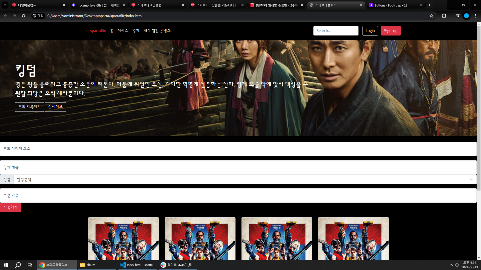This screenshot has width=481, height=270.
Task: Click the Login button
Action: pyautogui.click(x=370, y=31)
